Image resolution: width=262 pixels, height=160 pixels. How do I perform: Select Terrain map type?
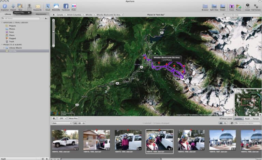point(256,119)
